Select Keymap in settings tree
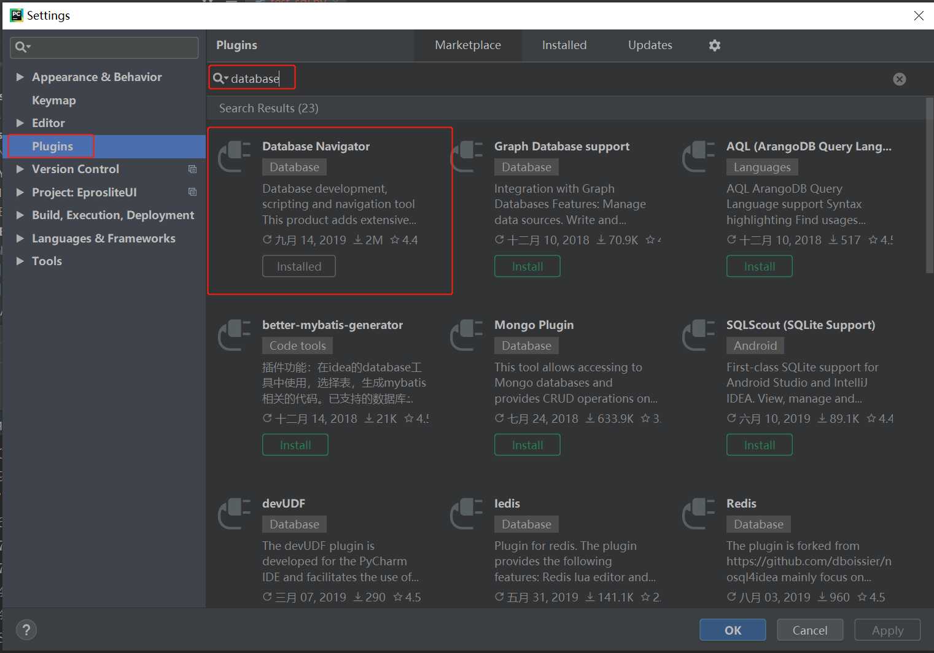The height and width of the screenshot is (653, 934). click(x=54, y=100)
